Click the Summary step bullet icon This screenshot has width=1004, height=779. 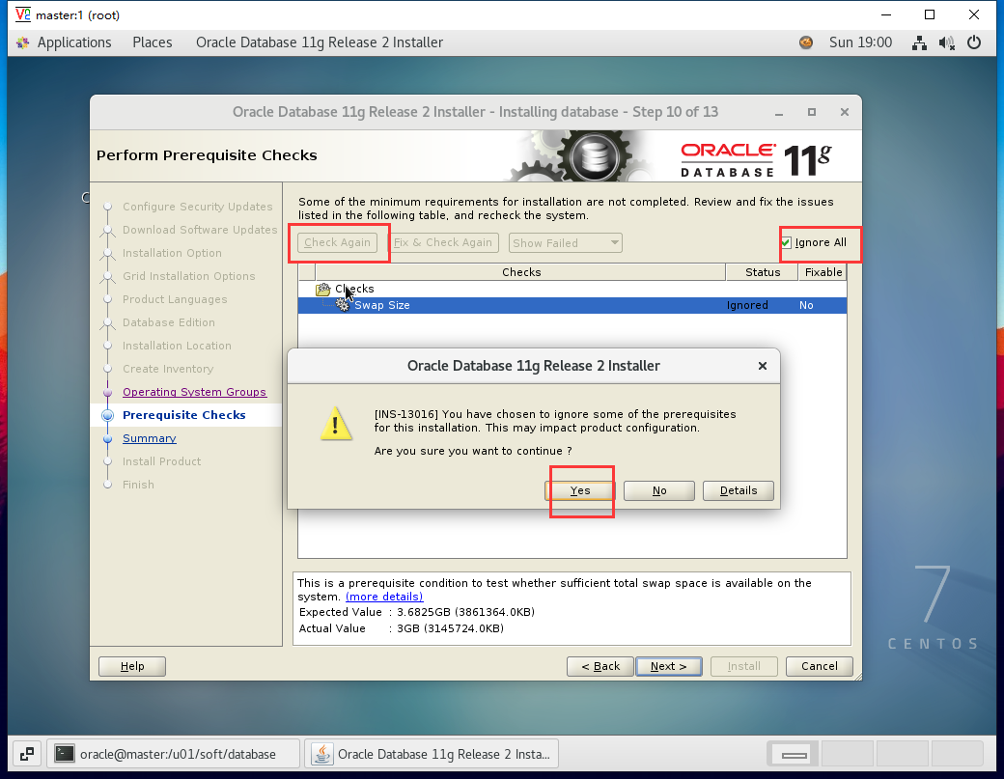click(x=107, y=439)
